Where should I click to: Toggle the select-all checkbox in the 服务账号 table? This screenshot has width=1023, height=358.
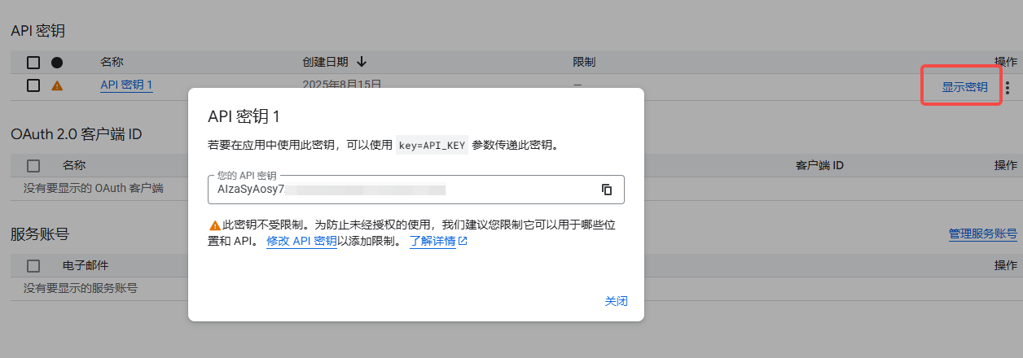[x=33, y=266]
